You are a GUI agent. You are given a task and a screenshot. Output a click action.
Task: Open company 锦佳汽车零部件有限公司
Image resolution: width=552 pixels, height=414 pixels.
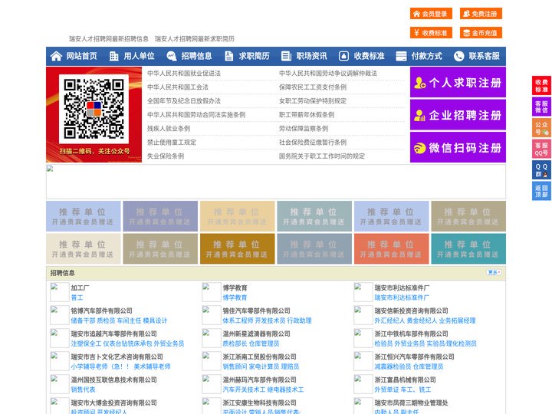[256, 310]
